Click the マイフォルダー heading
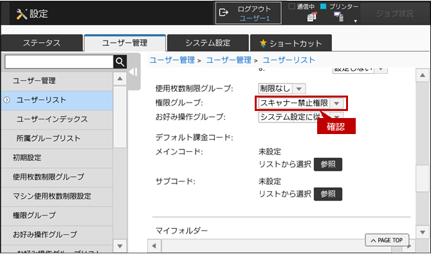Image resolution: width=431 pixels, height=254 pixels. (x=181, y=231)
